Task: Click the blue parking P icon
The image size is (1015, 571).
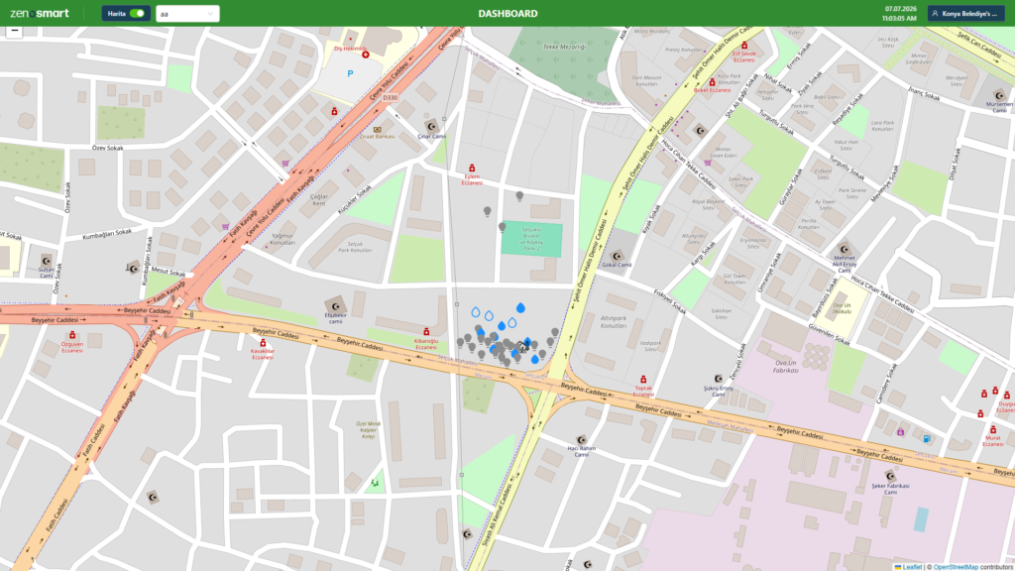Action: coord(350,73)
